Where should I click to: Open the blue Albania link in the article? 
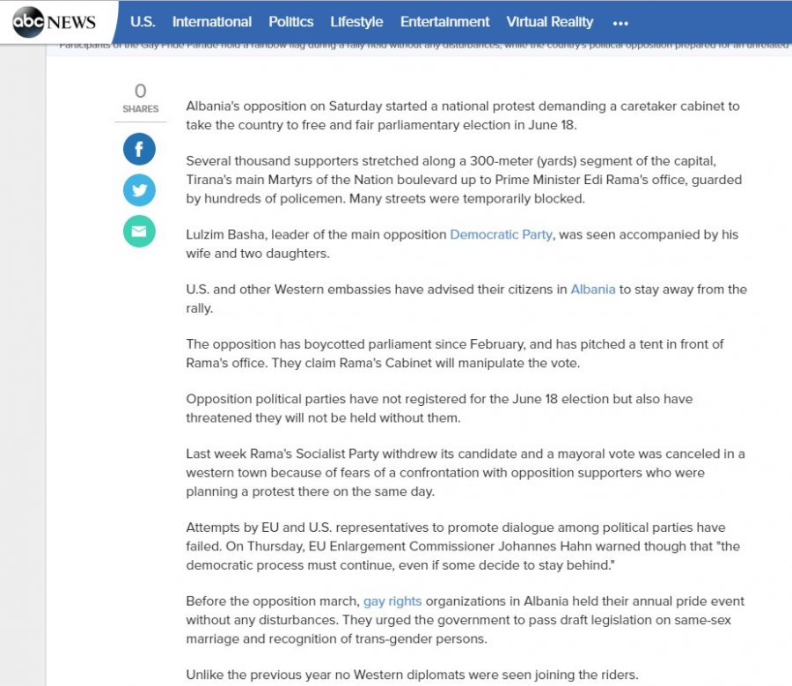pyautogui.click(x=592, y=290)
